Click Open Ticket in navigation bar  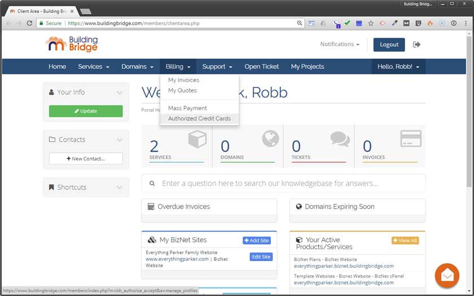coord(261,67)
